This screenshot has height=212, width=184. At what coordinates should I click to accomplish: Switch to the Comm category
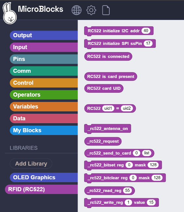pos(44,71)
